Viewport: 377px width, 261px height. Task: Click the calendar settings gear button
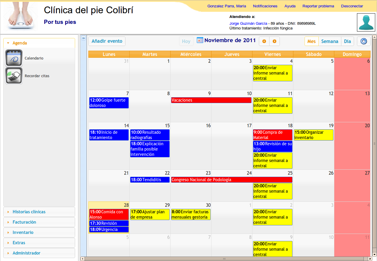click(364, 41)
